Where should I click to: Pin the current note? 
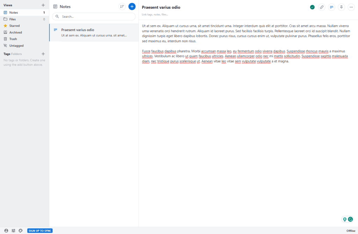point(341,7)
